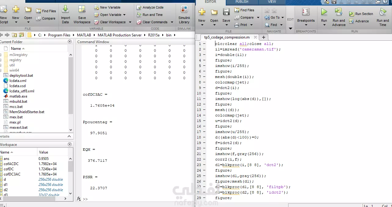Add new editor tab with plus button

pos(263,37)
